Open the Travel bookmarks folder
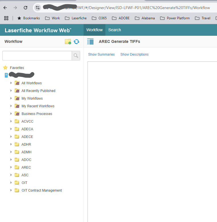Screen dimensions: 217x222 pyautogui.click(x=203, y=18)
